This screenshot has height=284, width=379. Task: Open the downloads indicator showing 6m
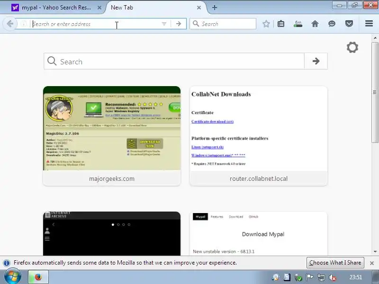pyautogui.click(x=298, y=24)
